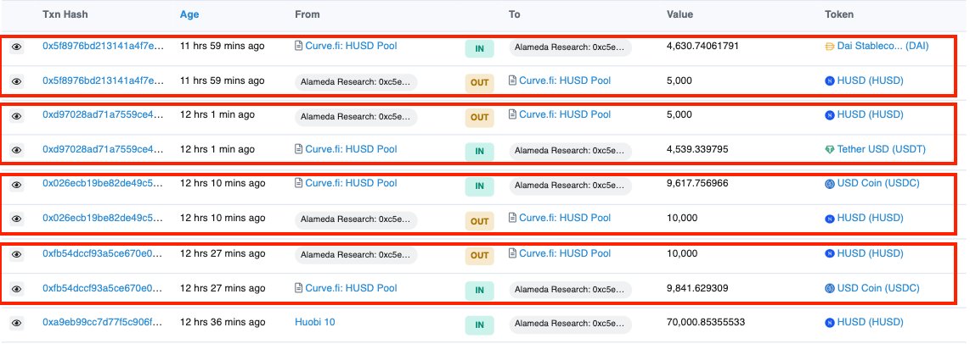Open the eye preview for the 9,617.756966 USDC row
This screenshot has height=344, width=970.
pyautogui.click(x=17, y=184)
